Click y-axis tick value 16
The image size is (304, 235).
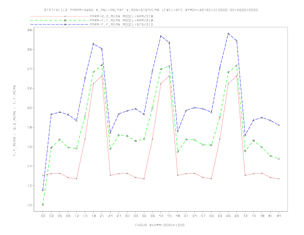(x=30, y=147)
